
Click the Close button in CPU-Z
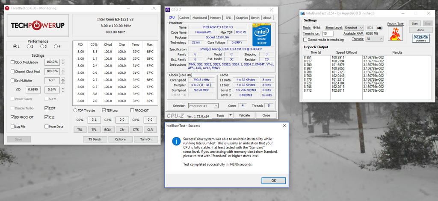tap(266, 115)
